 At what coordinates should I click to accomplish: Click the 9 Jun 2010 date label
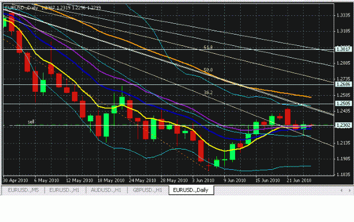click(235, 181)
